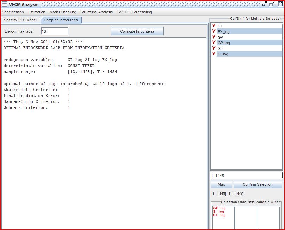Open the Forecasting menu
285x230 pixels.
[142, 12]
